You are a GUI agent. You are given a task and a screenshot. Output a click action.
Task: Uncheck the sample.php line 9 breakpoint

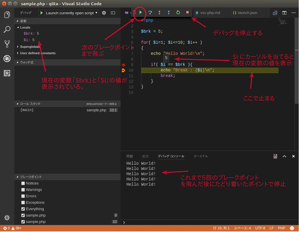[x=23, y=215]
